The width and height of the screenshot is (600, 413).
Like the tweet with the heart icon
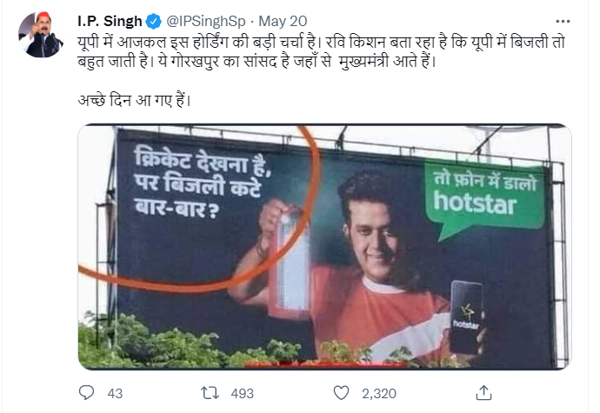click(344, 393)
